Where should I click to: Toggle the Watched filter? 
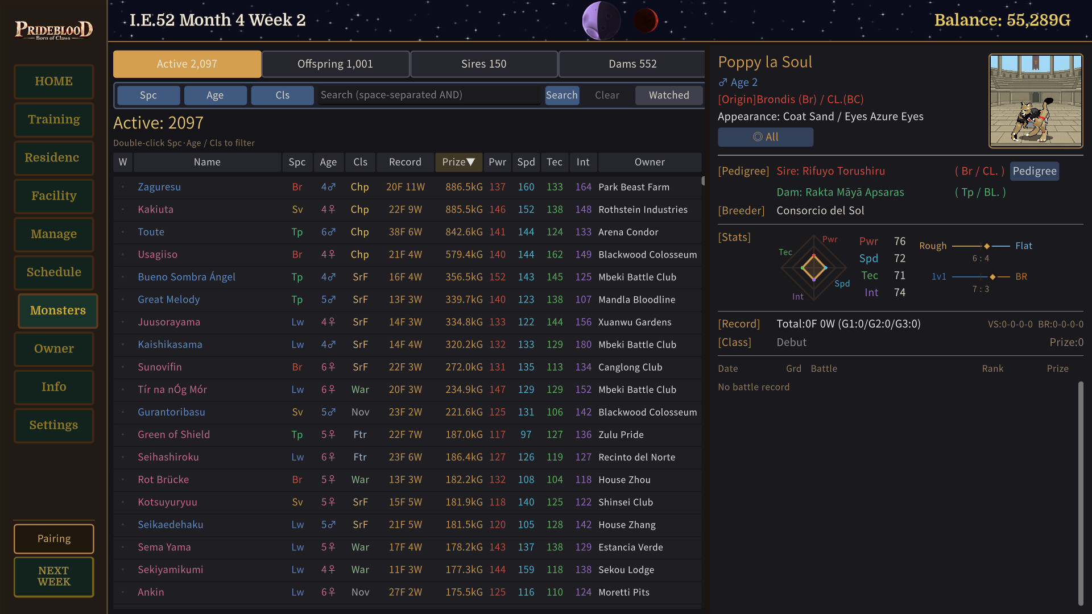669,95
